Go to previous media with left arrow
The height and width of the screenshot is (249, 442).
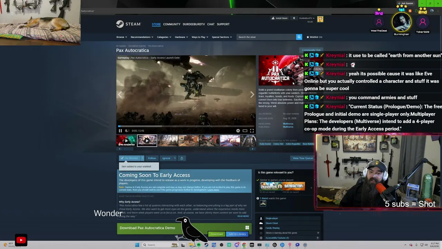[120, 94]
